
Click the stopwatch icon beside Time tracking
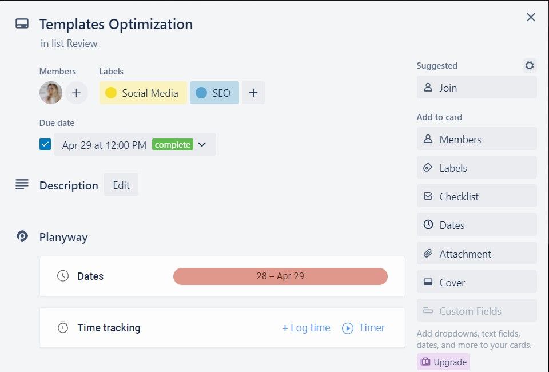[x=63, y=328]
